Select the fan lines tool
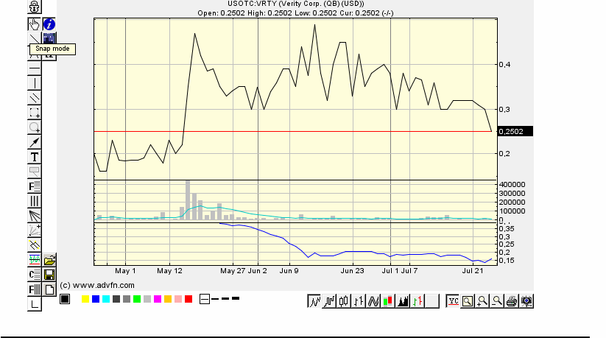 tap(34, 216)
